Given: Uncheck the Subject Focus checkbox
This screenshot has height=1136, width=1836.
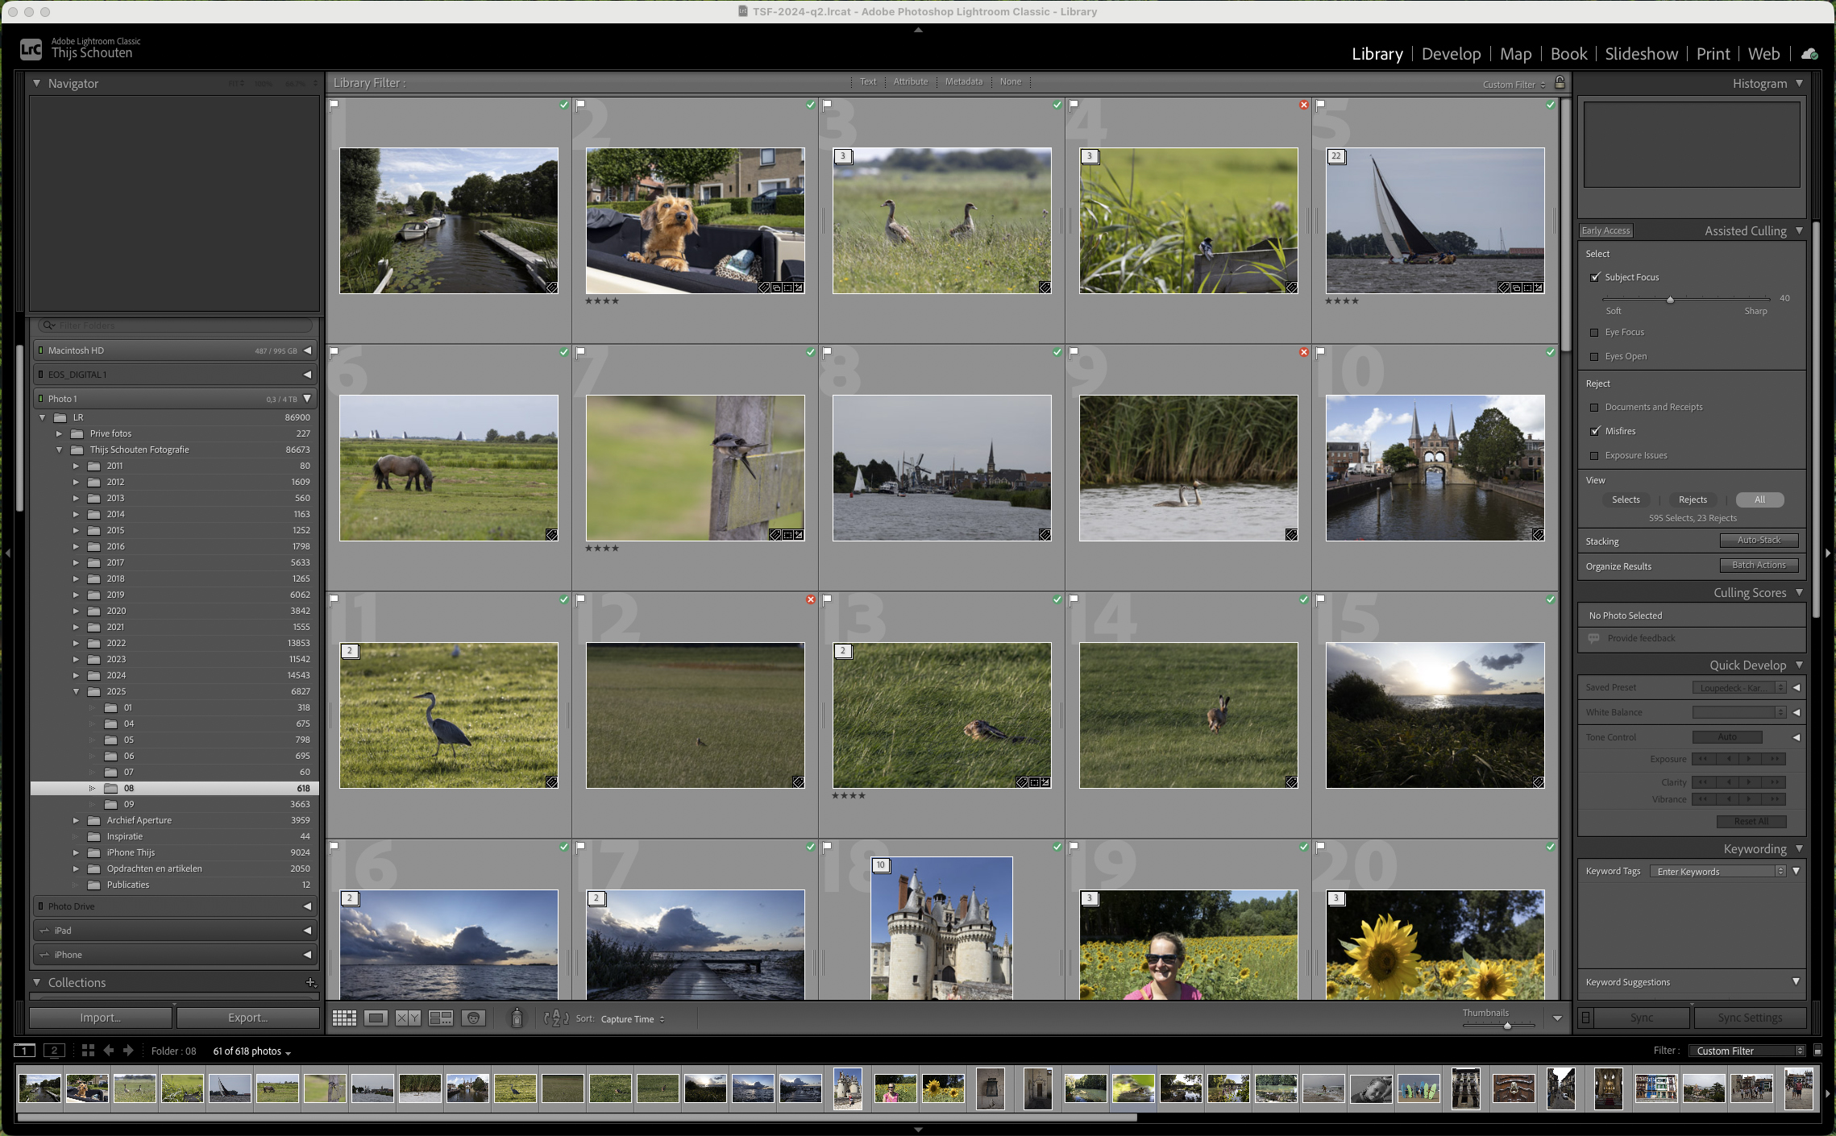Looking at the screenshot, I should click(x=1594, y=277).
